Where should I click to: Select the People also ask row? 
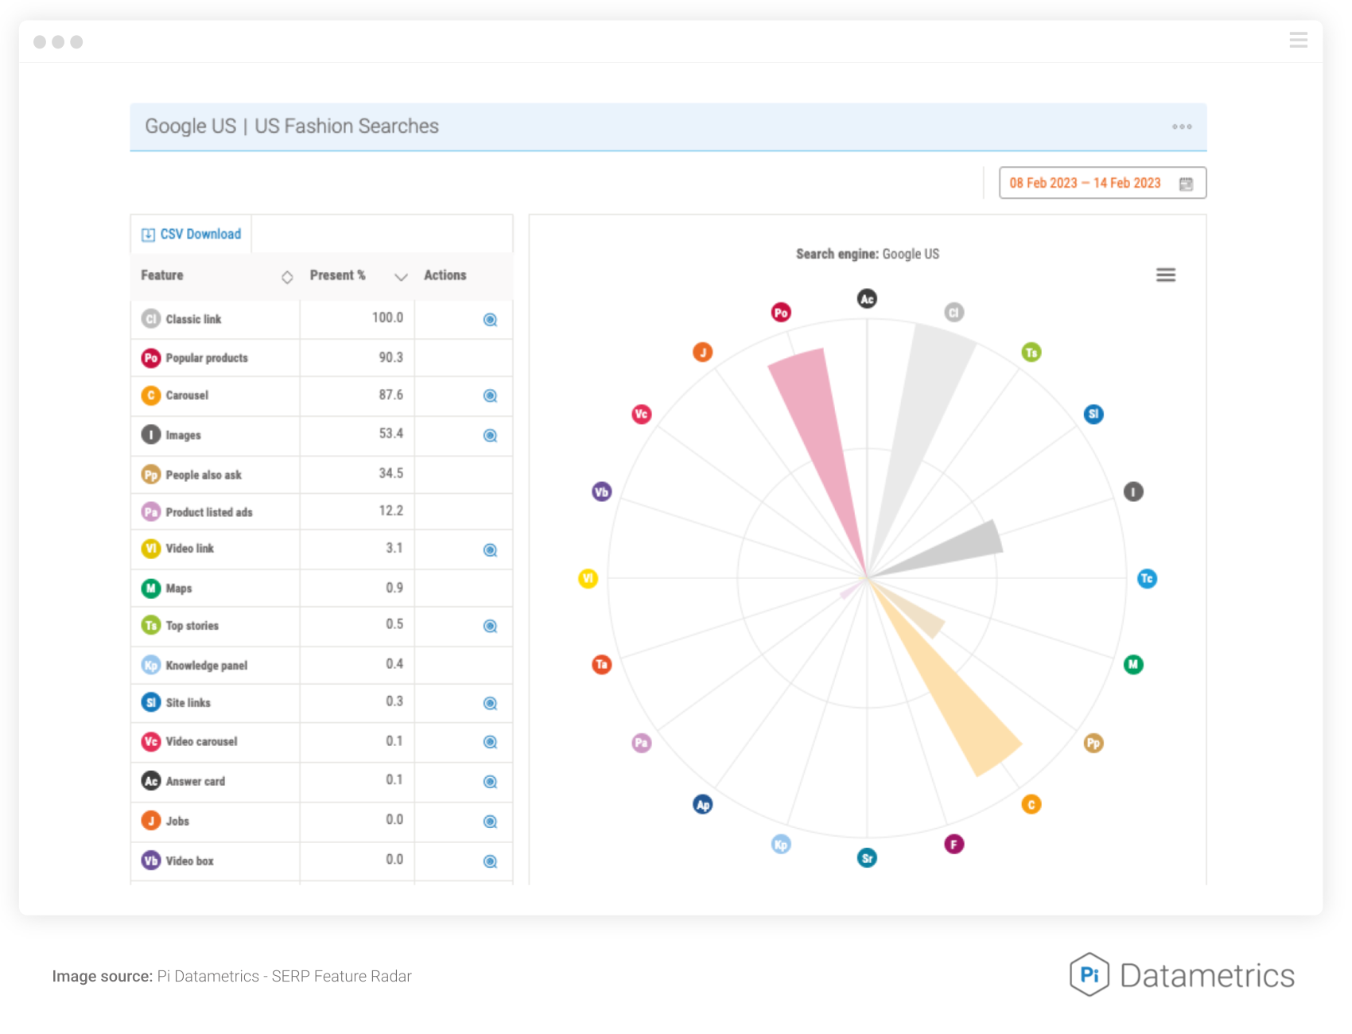point(321,475)
